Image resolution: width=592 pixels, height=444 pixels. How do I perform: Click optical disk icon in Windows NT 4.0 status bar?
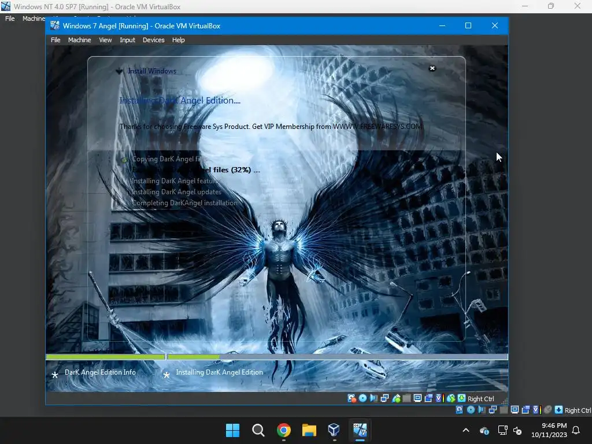pyautogui.click(x=471, y=410)
